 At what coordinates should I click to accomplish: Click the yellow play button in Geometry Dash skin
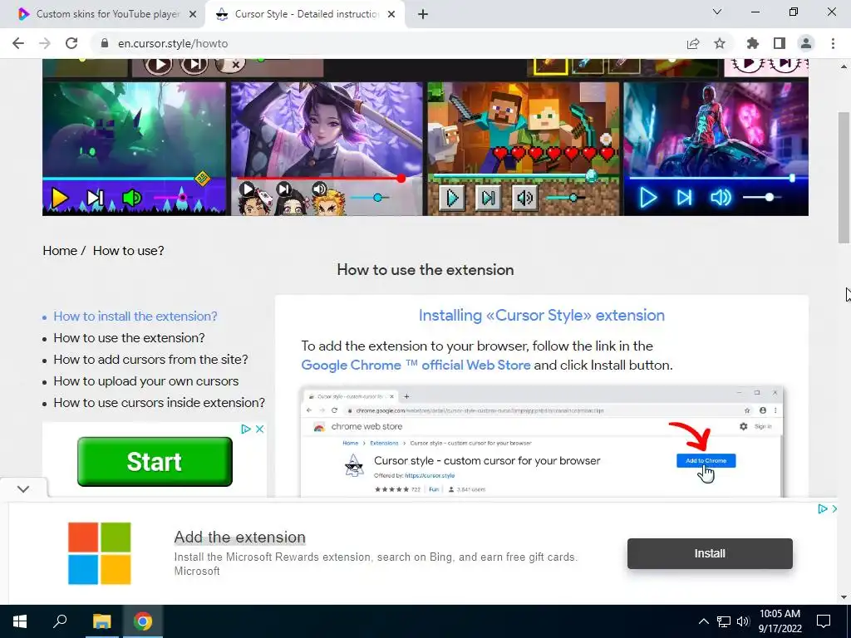click(59, 198)
